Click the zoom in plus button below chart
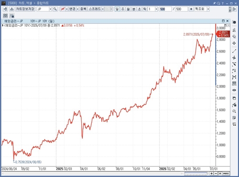Screen dimensions: 239x177 click(x=211, y=174)
